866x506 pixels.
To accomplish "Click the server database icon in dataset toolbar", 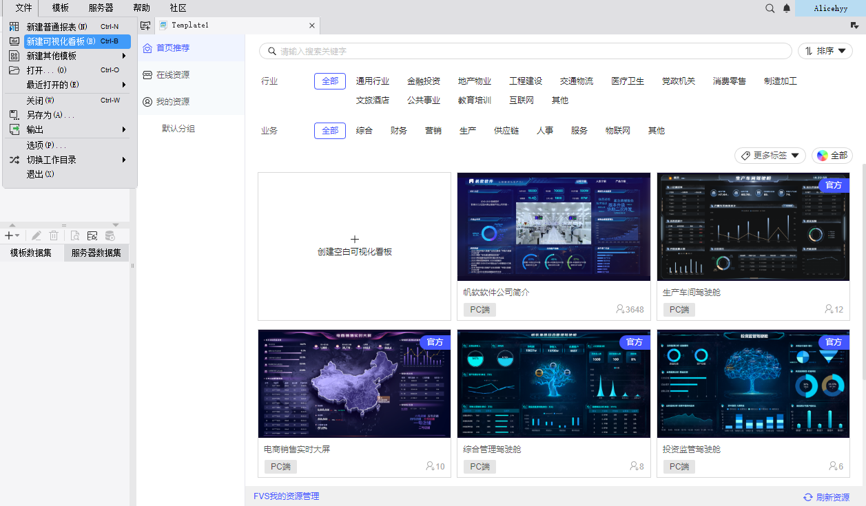I will [110, 235].
